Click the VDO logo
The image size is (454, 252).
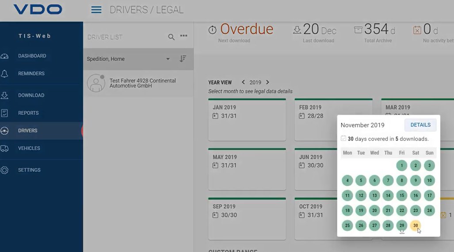[38, 9]
